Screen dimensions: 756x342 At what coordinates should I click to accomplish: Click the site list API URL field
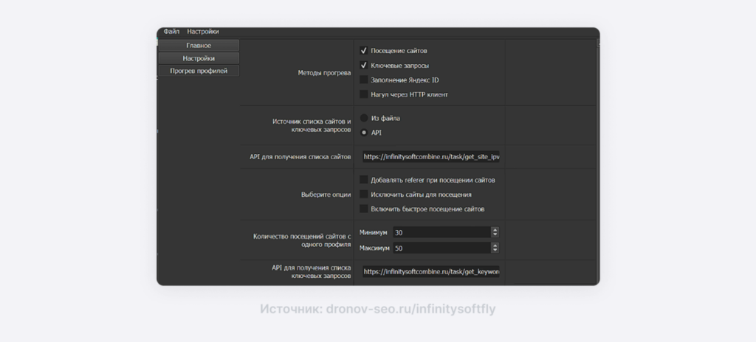point(431,157)
